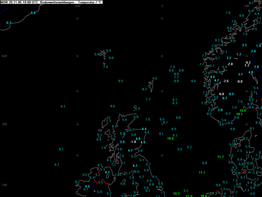Select the green 10.1 temperature reading
The height and width of the screenshot is (197, 262).
239,114
